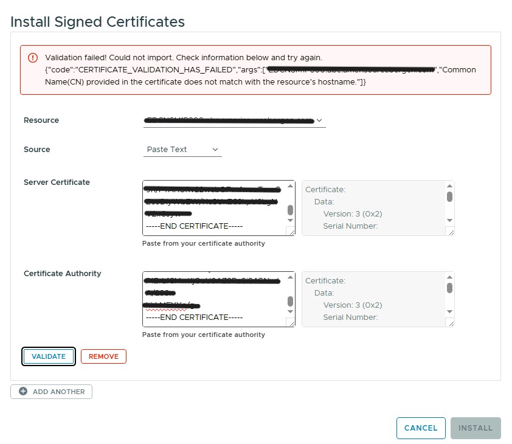Screen dimensions: 512x444
Task: Open the Source Paste Text dropdown
Action: click(182, 150)
